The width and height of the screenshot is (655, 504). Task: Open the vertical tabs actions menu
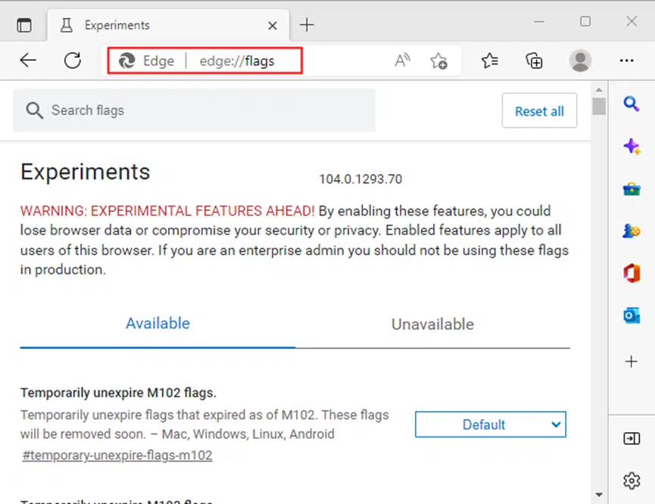[24, 25]
